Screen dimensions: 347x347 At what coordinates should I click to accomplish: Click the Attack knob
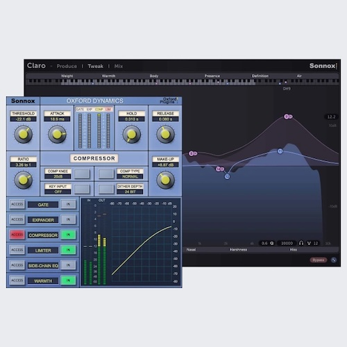(57, 135)
